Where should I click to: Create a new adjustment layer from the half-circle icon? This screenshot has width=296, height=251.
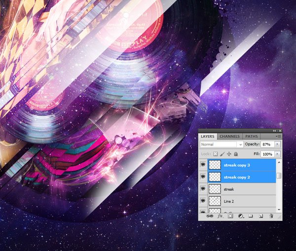tap(241, 216)
